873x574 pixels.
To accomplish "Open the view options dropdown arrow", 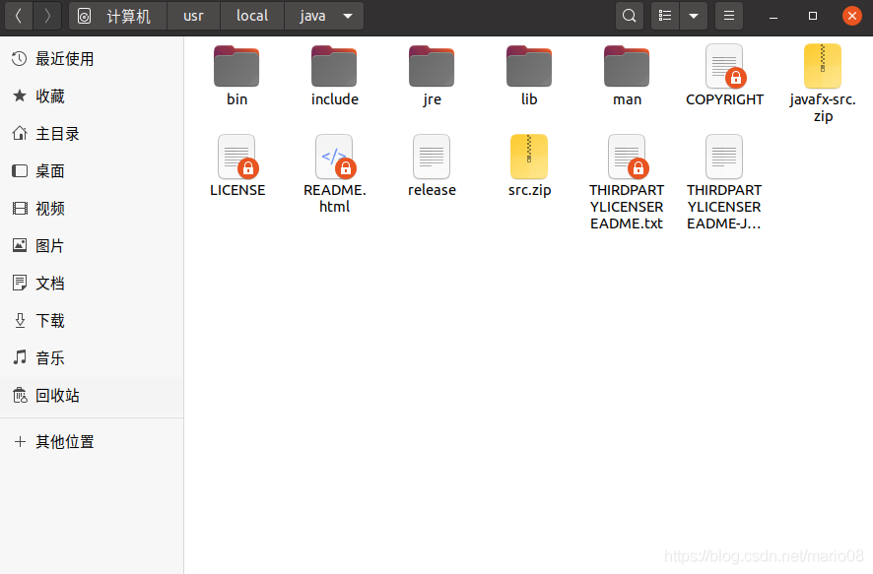I will [694, 16].
